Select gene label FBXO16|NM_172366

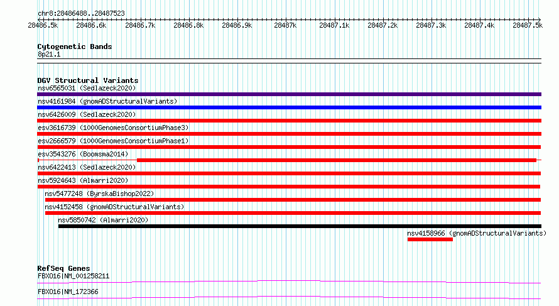click(68, 292)
